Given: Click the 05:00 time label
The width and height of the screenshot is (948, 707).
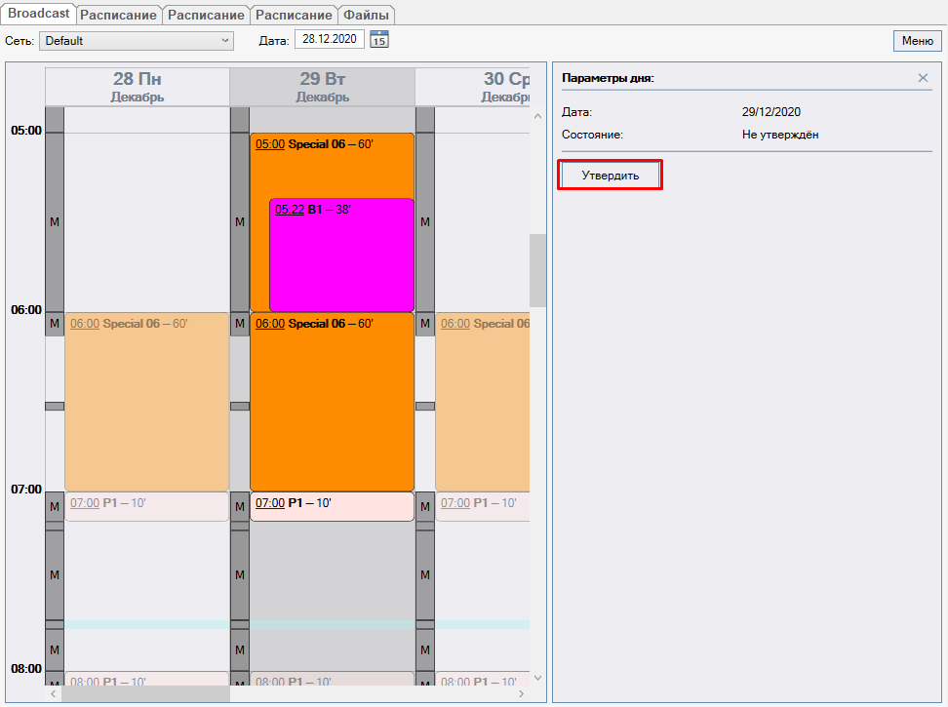Looking at the screenshot, I should point(26,131).
